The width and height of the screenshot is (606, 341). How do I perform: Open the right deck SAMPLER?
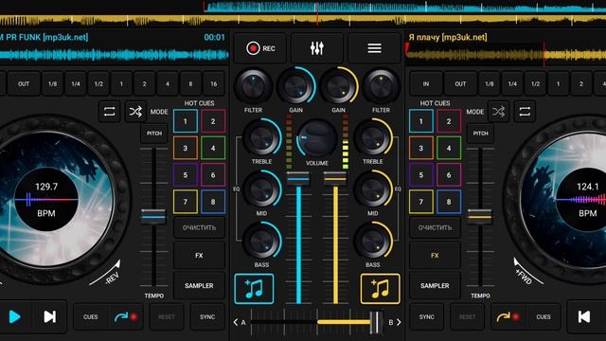435,286
